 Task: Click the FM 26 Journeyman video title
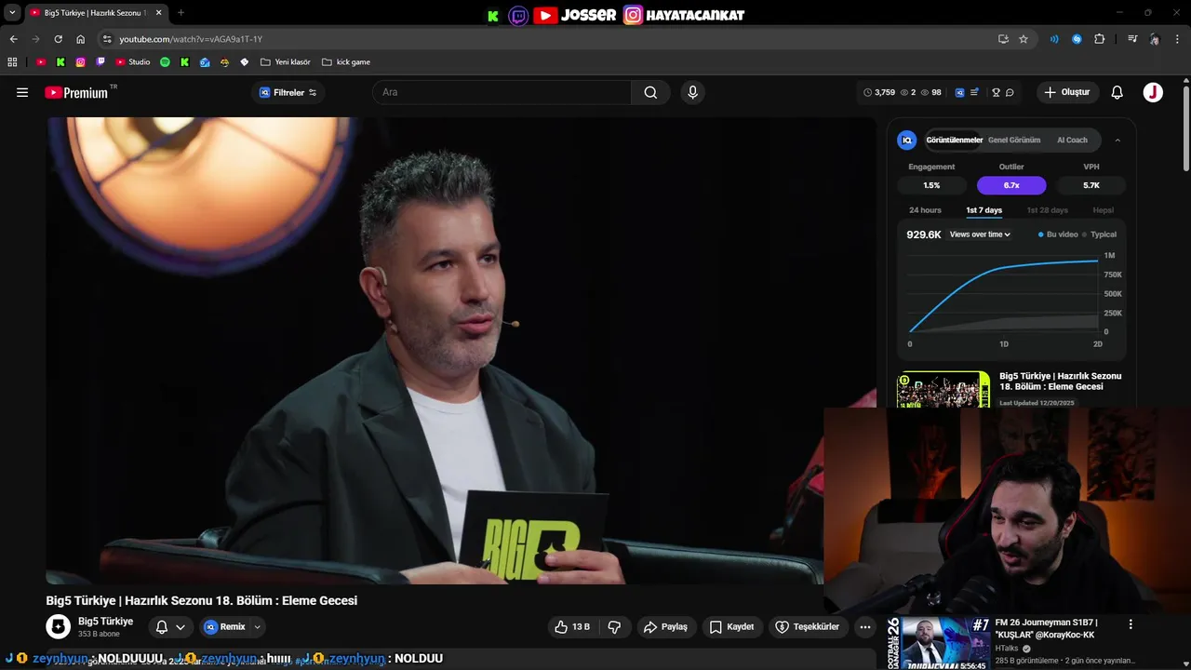point(1047,628)
